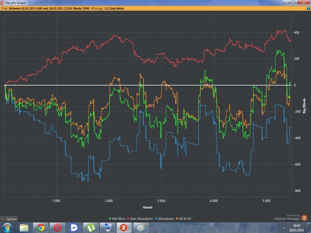311x233 pixels.
Task: Toggle the All-In EV legend entry
Action: 183,218
